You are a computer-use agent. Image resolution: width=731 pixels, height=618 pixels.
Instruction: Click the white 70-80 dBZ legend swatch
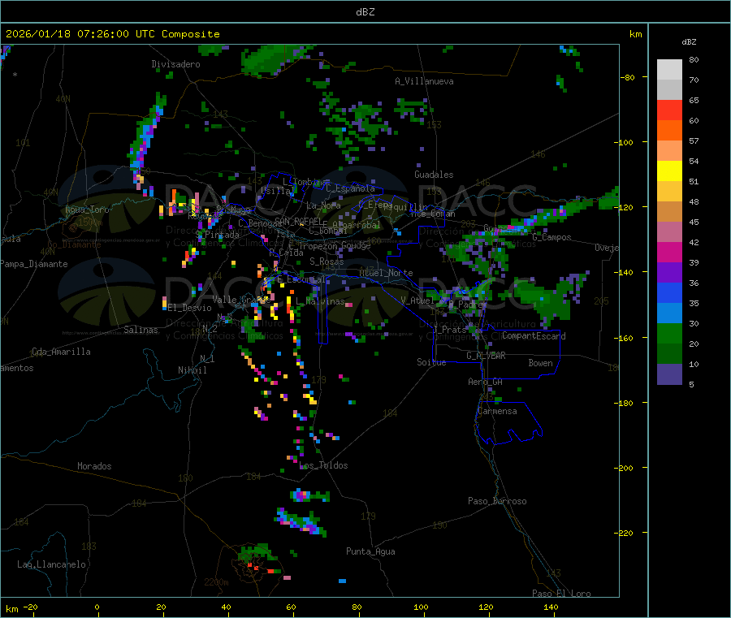(669, 70)
